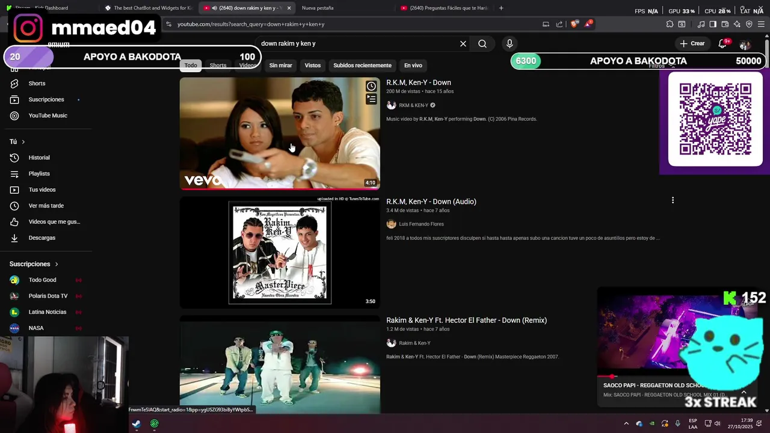
Task: Click the YouTube search magnifier button
Action: pos(482,44)
